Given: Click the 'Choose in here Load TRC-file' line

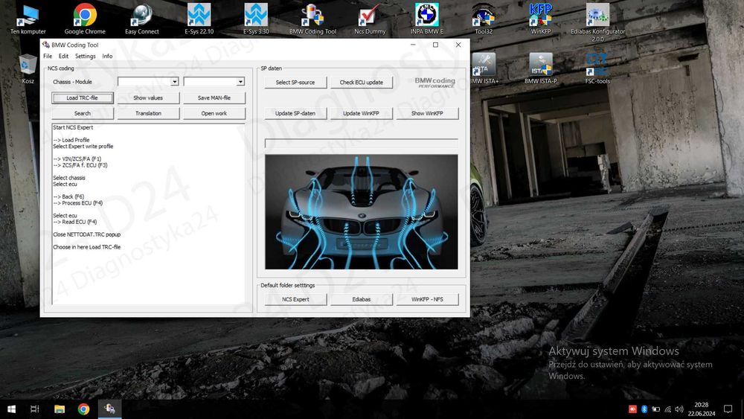Looking at the screenshot, I should tap(87, 247).
